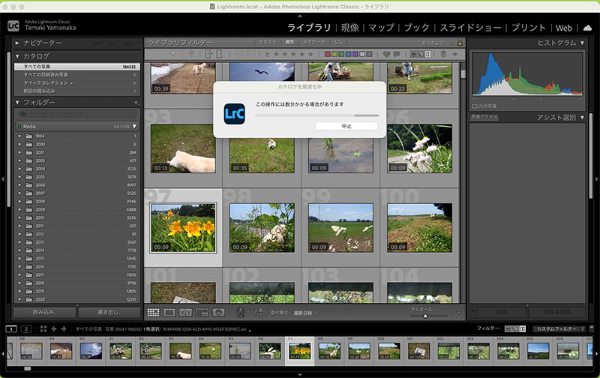600x378 pixels.
Task: Click the 読み込み import button
Action: 43,312
